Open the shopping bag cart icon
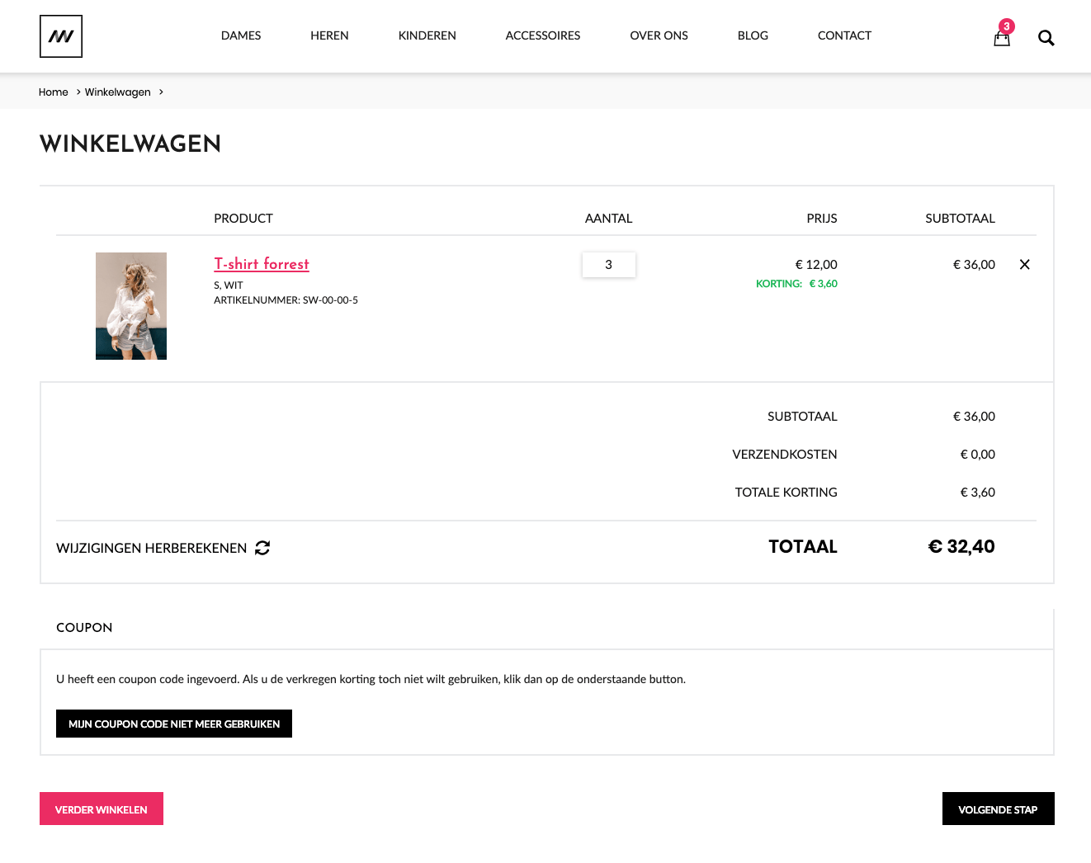The image size is (1091, 863). [1002, 37]
